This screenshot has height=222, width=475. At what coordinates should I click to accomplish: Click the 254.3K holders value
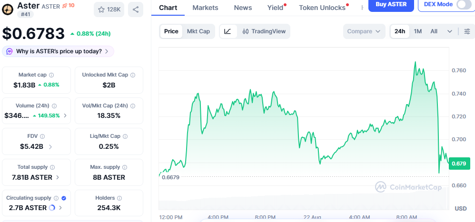coord(109,208)
